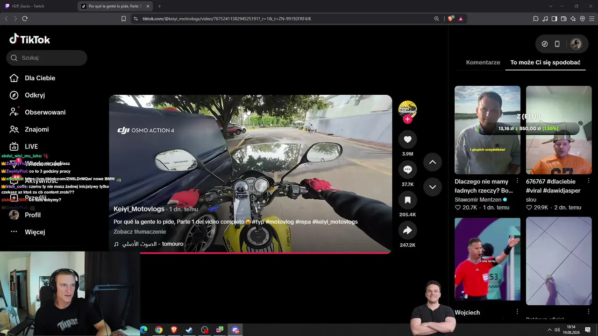This screenshot has height=336, width=598.
Task: Show hidden system tray icons
Action: pos(549,330)
